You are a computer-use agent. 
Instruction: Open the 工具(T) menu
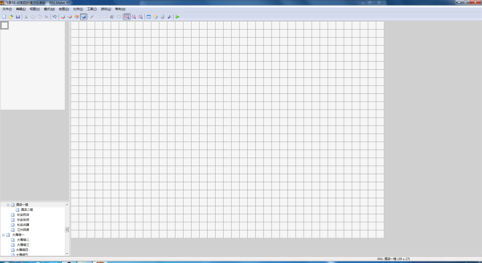[x=92, y=9]
